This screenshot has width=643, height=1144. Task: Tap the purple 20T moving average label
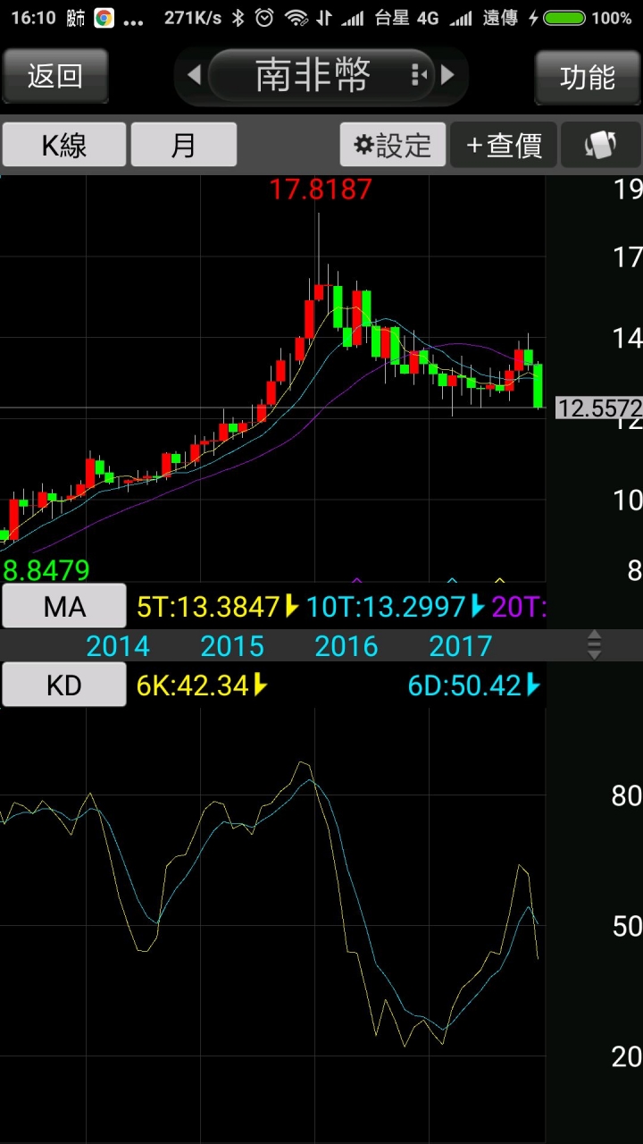[x=519, y=608]
